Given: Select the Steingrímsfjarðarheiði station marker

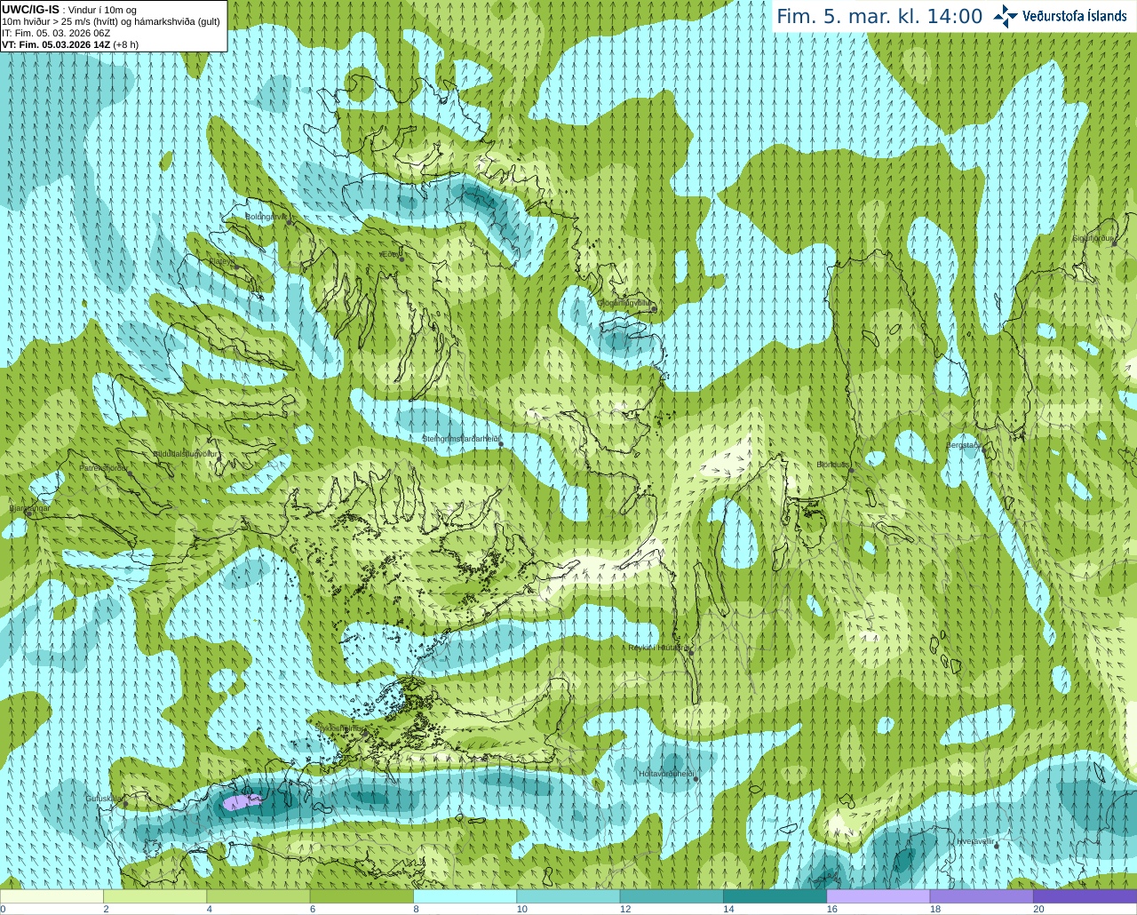Looking at the screenshot, I should (501, 443).
